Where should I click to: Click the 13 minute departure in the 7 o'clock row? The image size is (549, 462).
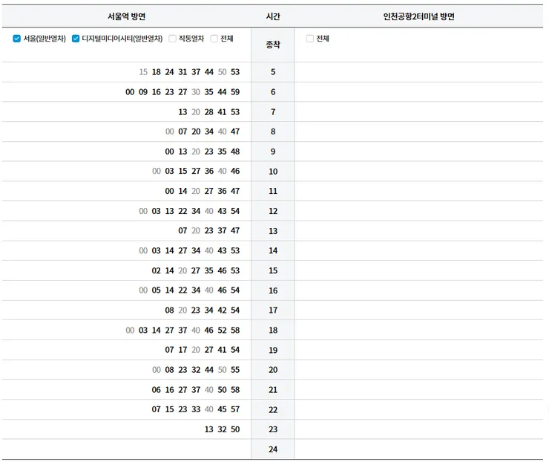tap(183, 112)
